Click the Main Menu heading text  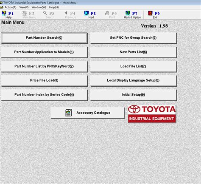point(13,23)
